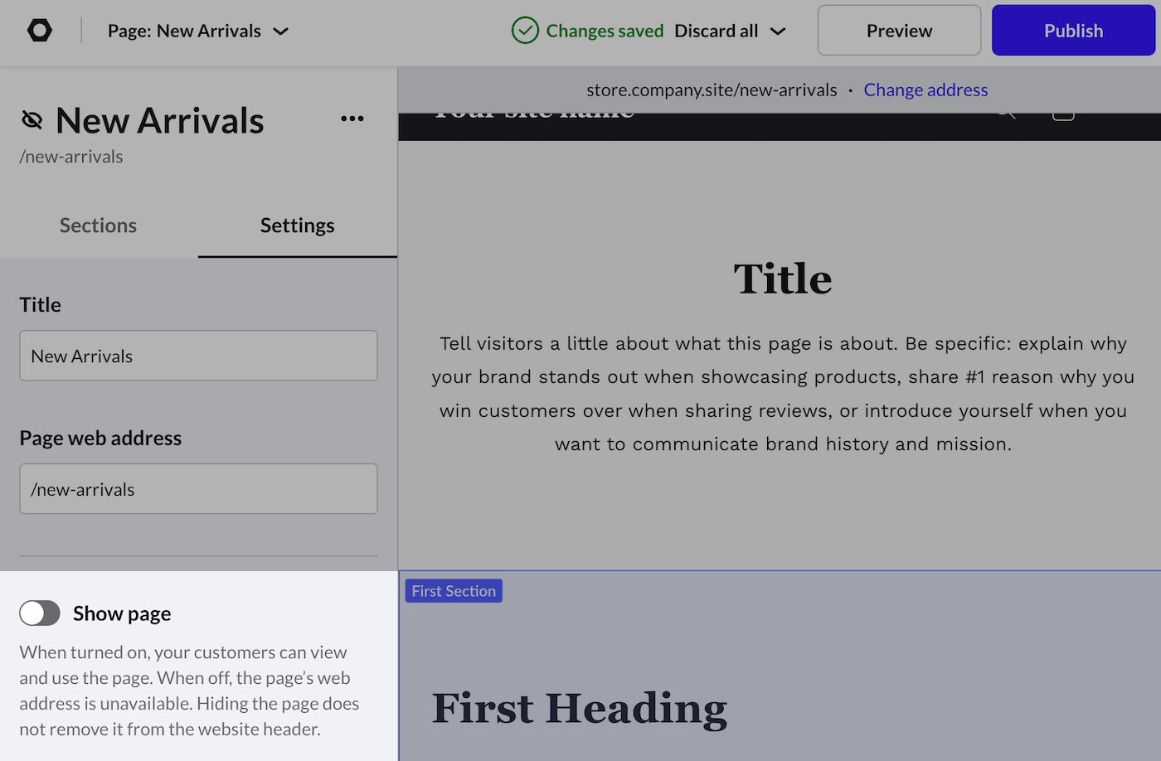Click the company logo icon top-left
Screen dimensions: 1161x761
tap(39, 30)
